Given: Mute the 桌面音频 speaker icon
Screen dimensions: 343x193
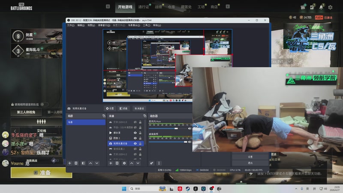Looking at the screenshot, I should tap(190, 142).
